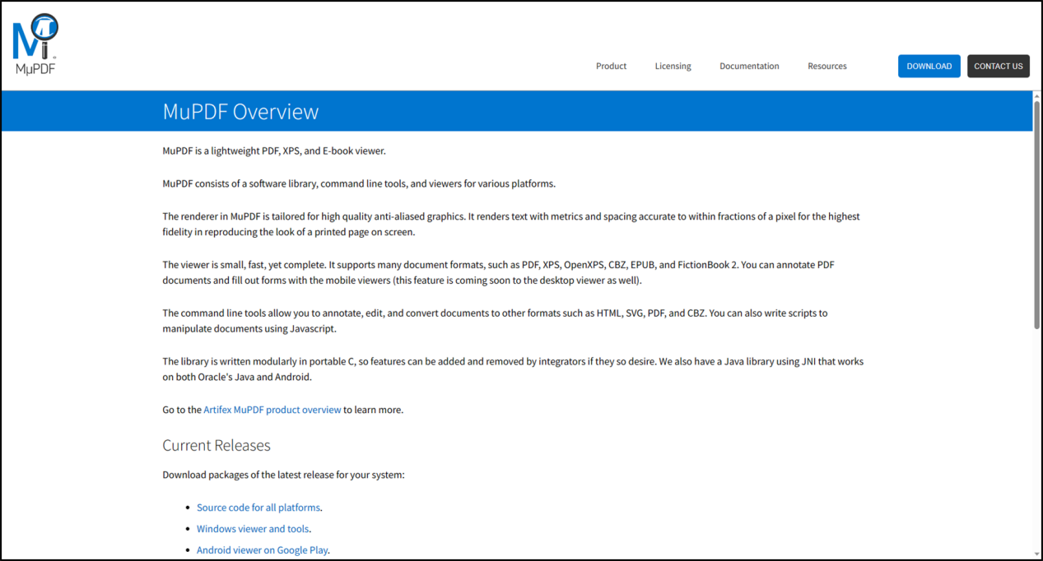The image size is (1043, 561).
Task: Click the scrollbar down arrow
Action: click(x=1036, y=554)
